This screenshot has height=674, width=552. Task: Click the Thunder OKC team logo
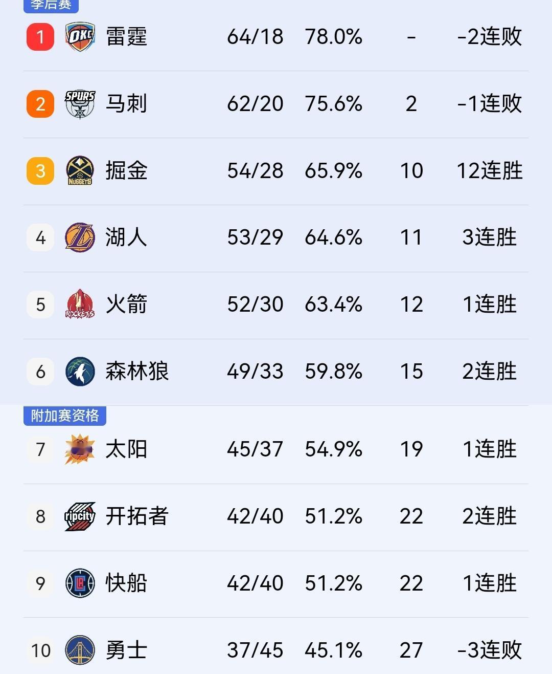point(79,36)
